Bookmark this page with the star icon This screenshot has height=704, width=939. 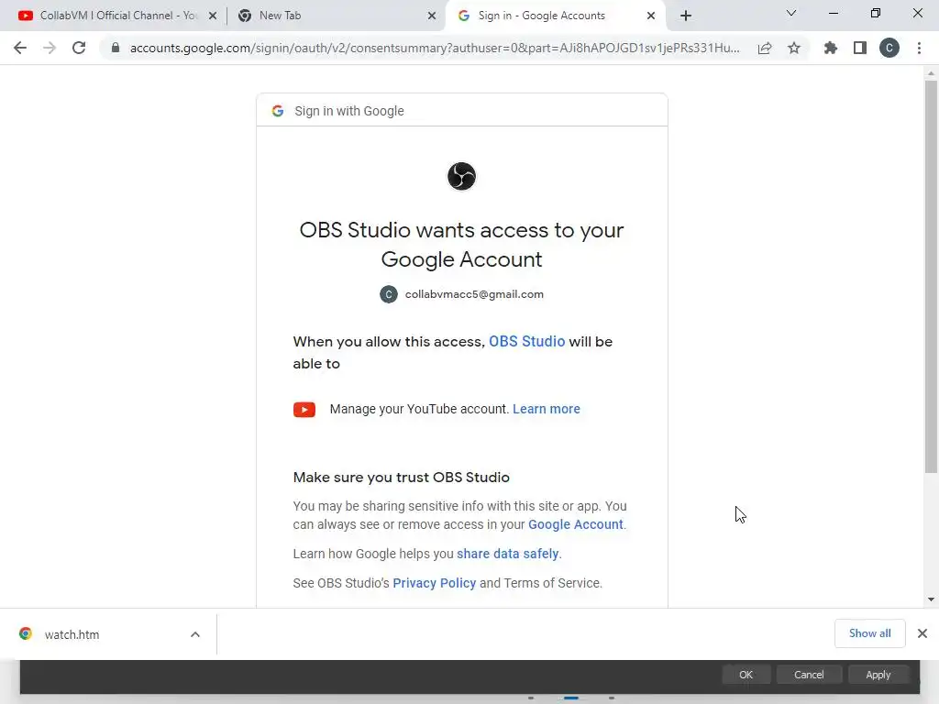point(794,48)
